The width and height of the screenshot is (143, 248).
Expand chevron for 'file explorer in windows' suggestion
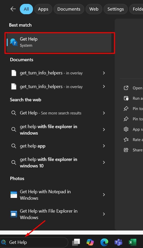click(x=104, y=129)
